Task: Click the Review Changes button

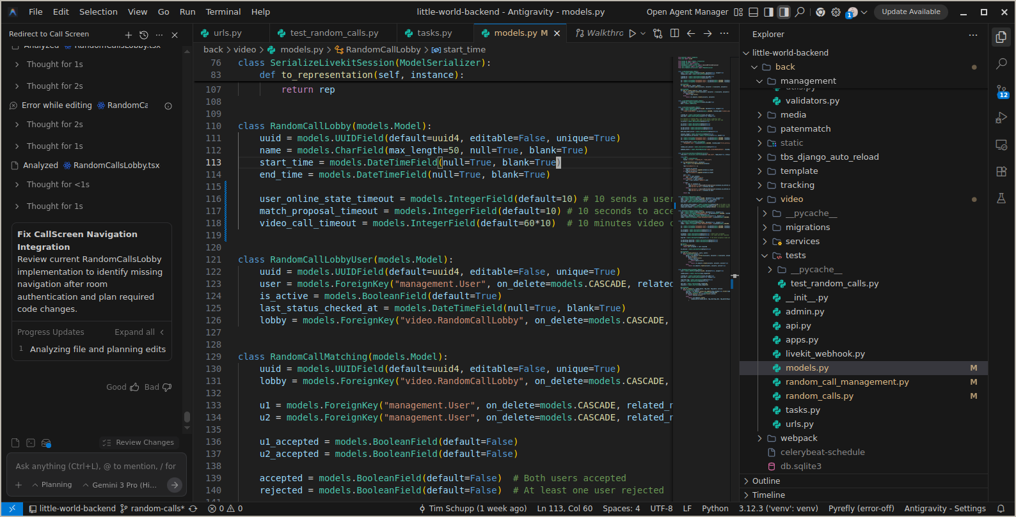Action: click(139, 442)
